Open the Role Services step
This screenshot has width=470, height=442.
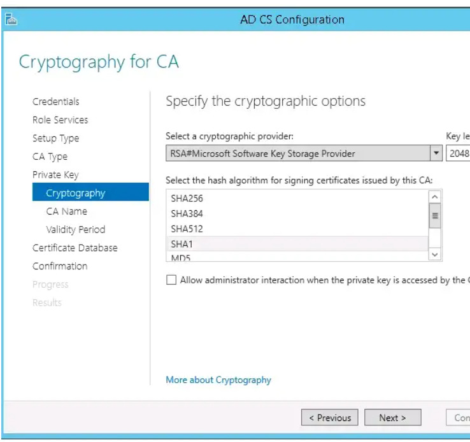click(x=61, y=120)
